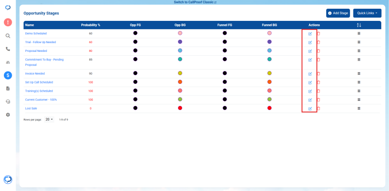The height and width of the screenshot is (191, 389).
Task: Open the Current Customer - 100% link
Action: pos(41,100)
